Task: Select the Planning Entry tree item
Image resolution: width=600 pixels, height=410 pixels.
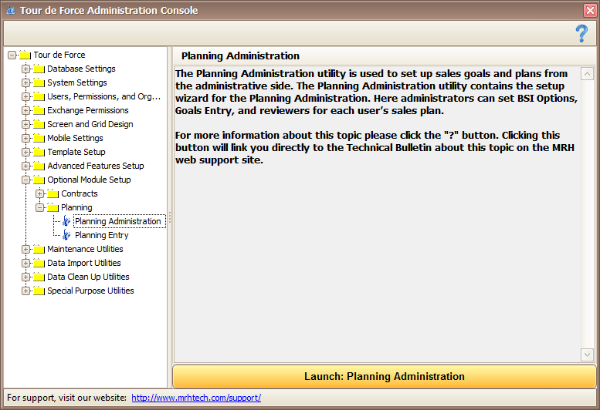Action: tap(101, 235)
